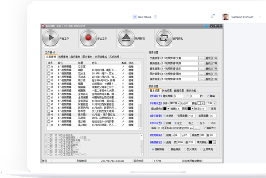The width and height of the screenshot is (266, 178).
Task: Click the 官网资讯 swap arrows icon
Action: click(164, 38)
